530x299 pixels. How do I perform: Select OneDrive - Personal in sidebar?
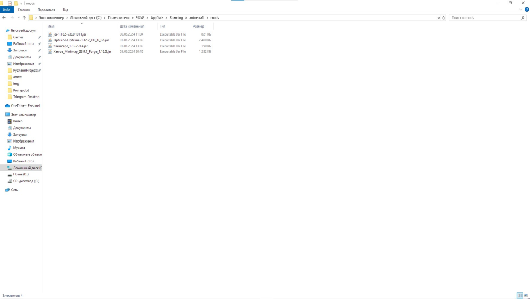[25, 106]
